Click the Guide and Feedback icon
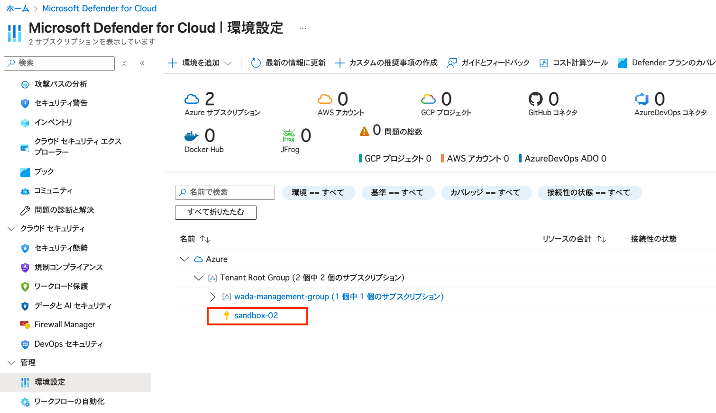Viewport: 716px width, 413px height. click(452, 63)
